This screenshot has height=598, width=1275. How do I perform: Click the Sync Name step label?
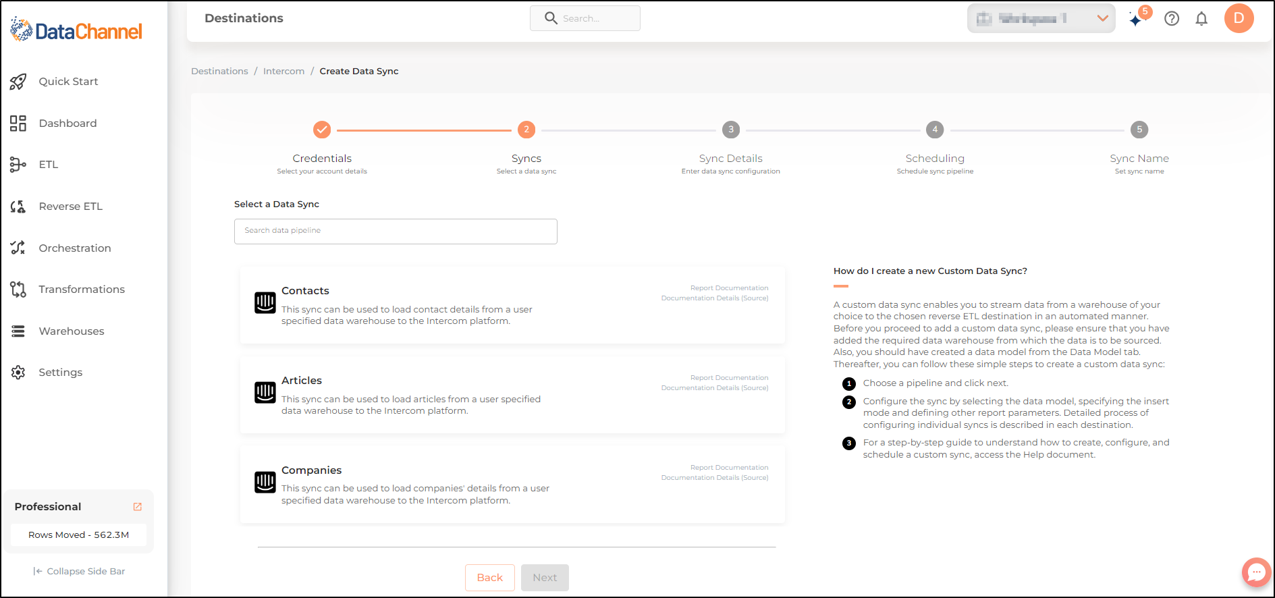coord(1139,159)
